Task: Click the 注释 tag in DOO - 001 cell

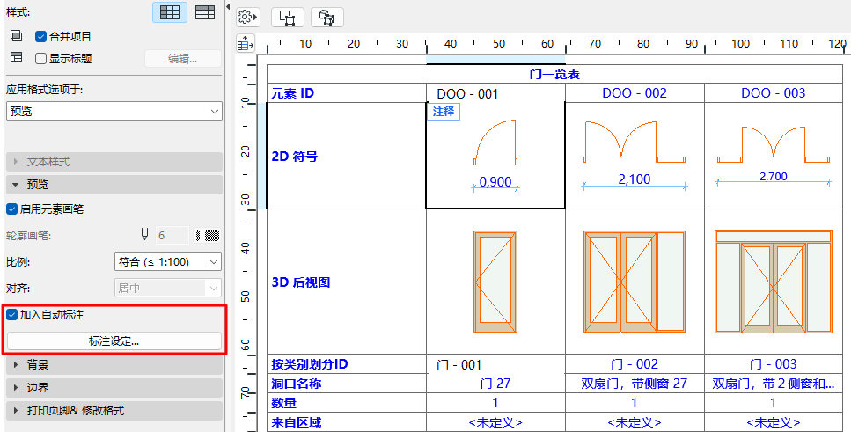Action: (x=444, y=112)
